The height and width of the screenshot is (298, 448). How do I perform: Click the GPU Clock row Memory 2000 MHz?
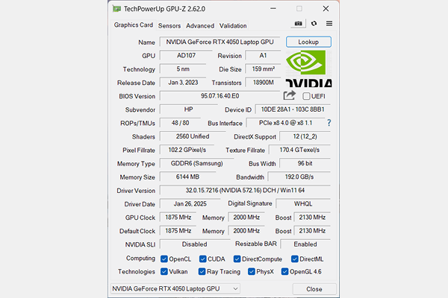coord(246,218)
